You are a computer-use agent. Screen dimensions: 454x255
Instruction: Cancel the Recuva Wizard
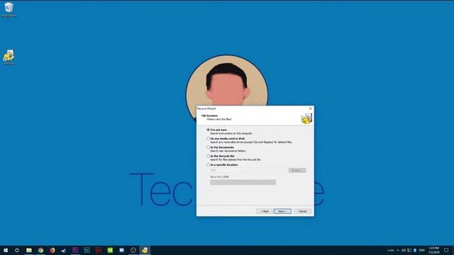(x=302, y=211)
